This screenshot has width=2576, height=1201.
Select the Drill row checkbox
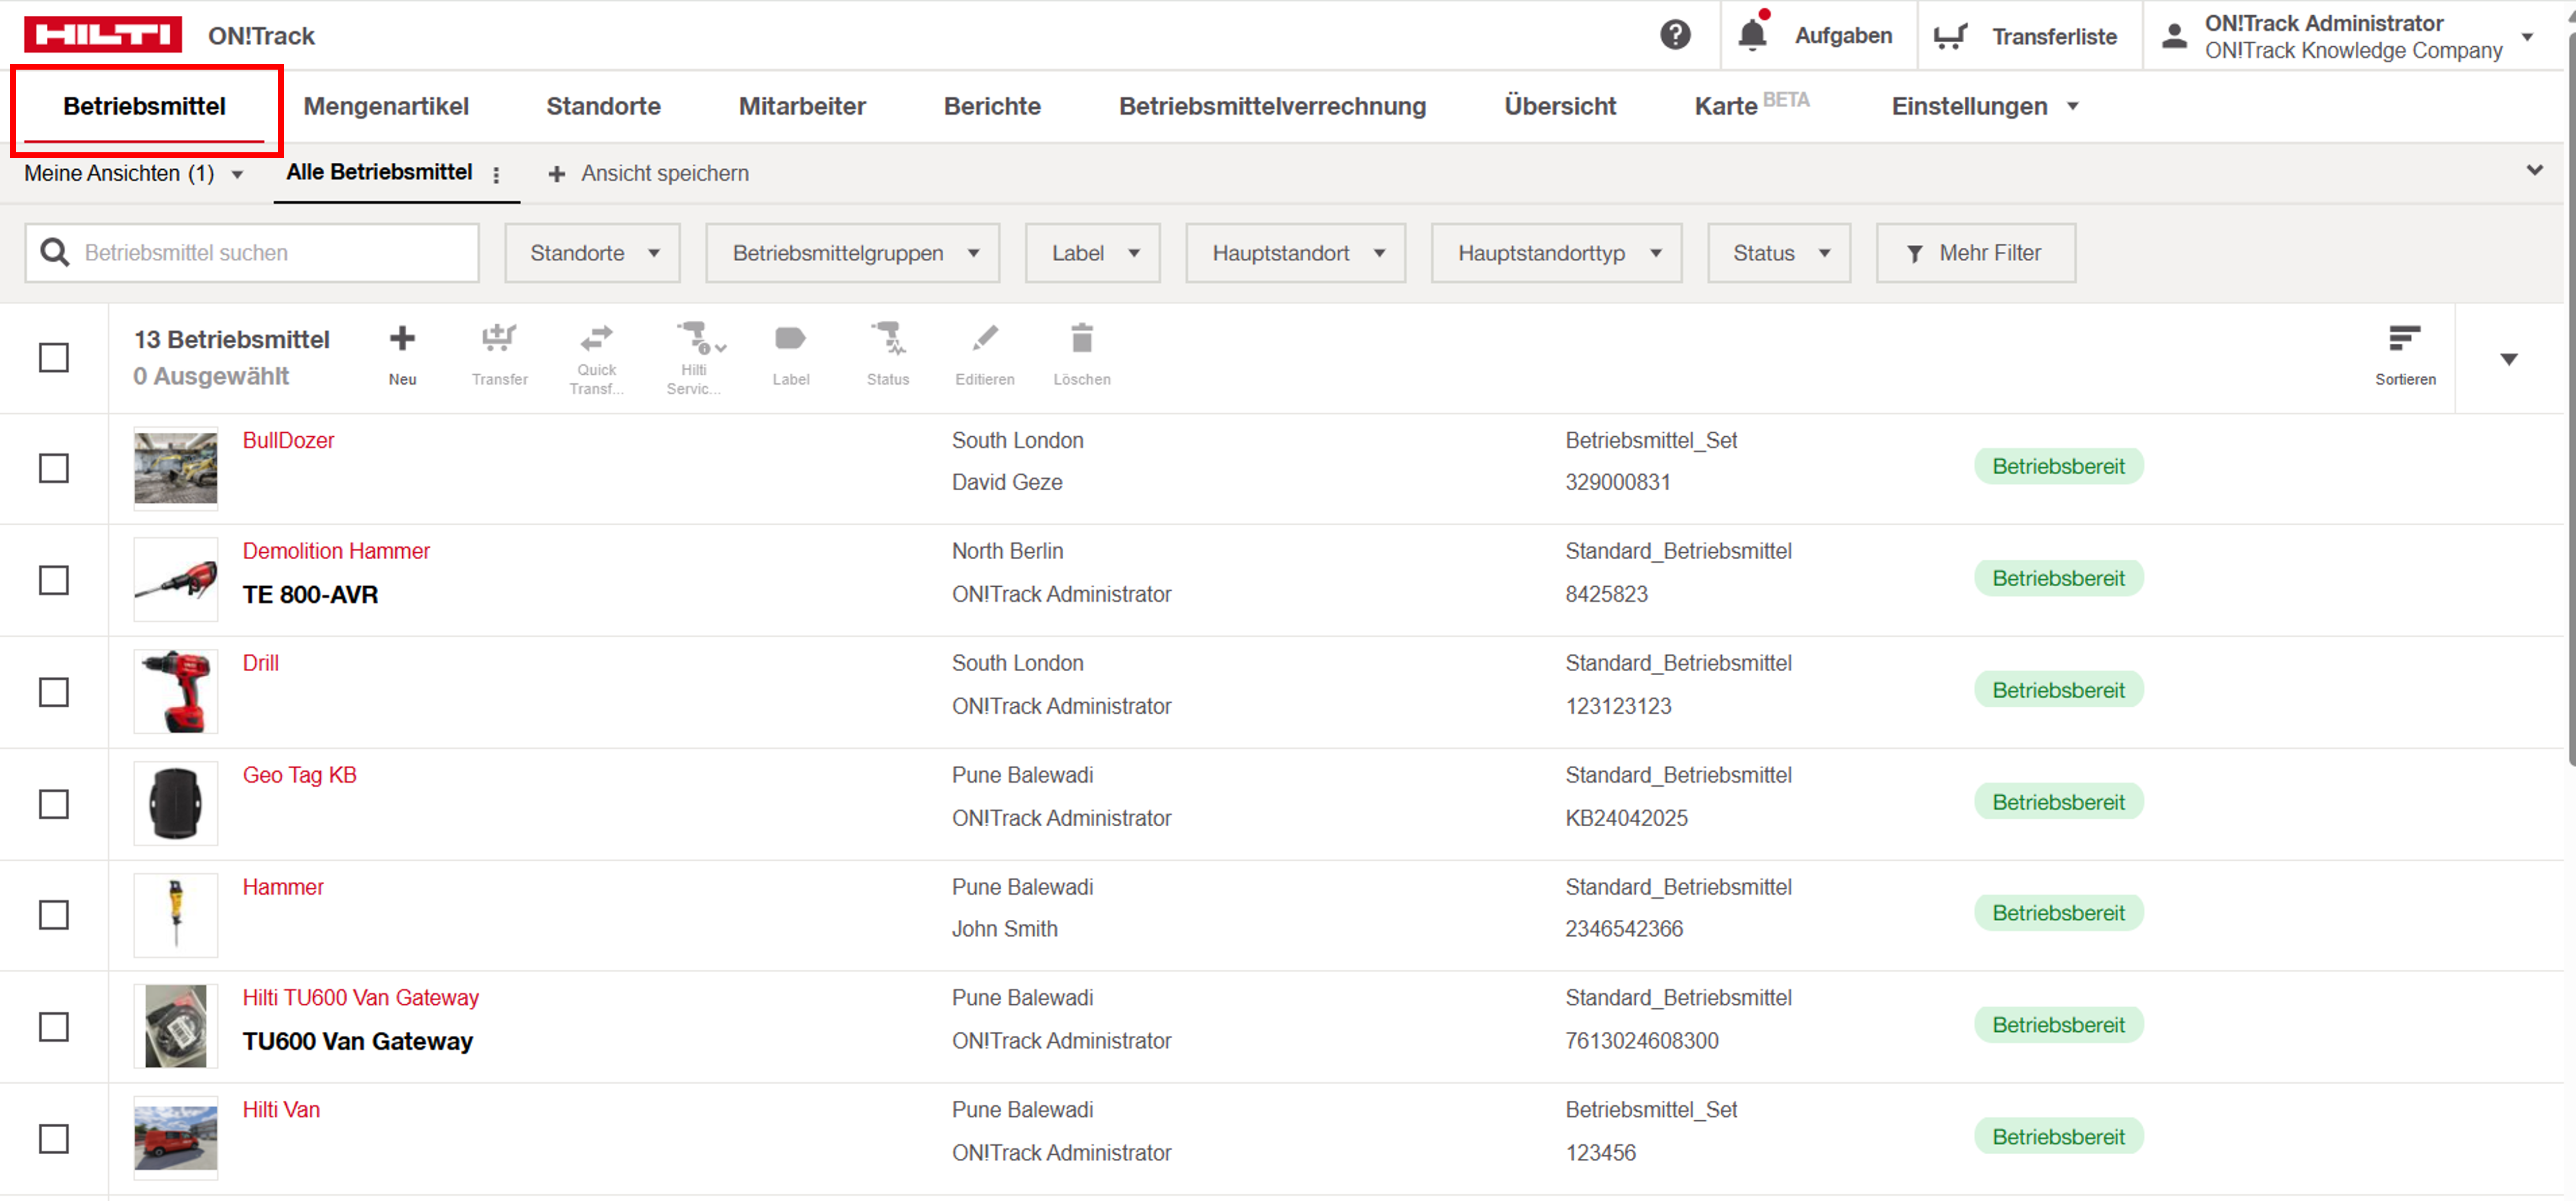[x=54, y=692]
